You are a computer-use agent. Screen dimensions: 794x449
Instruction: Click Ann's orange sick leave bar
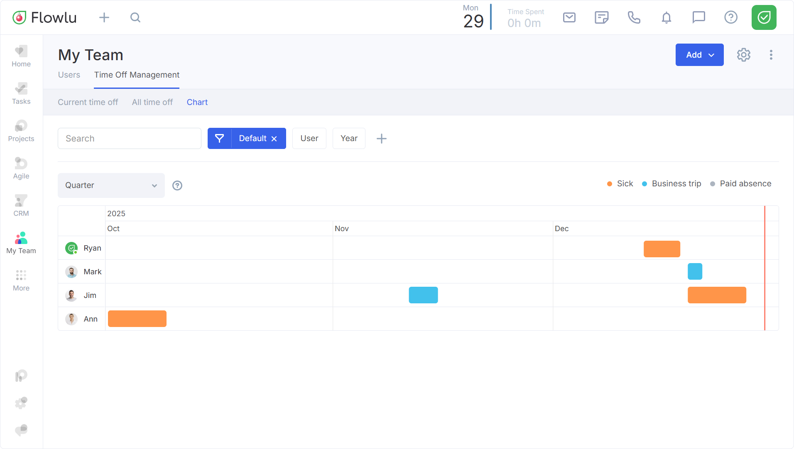137,319
